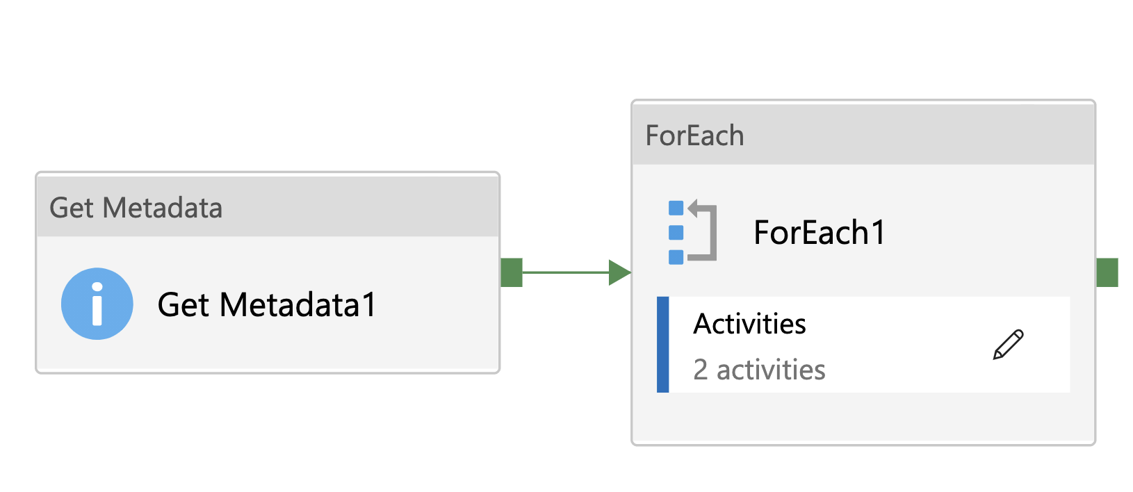
Task: Click the top blue square in ForEach icon
Action: [676, 208]
